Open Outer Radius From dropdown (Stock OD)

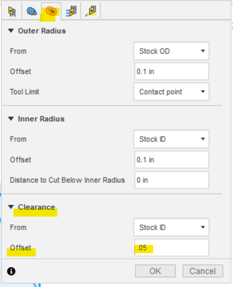[x=171, y=51]
